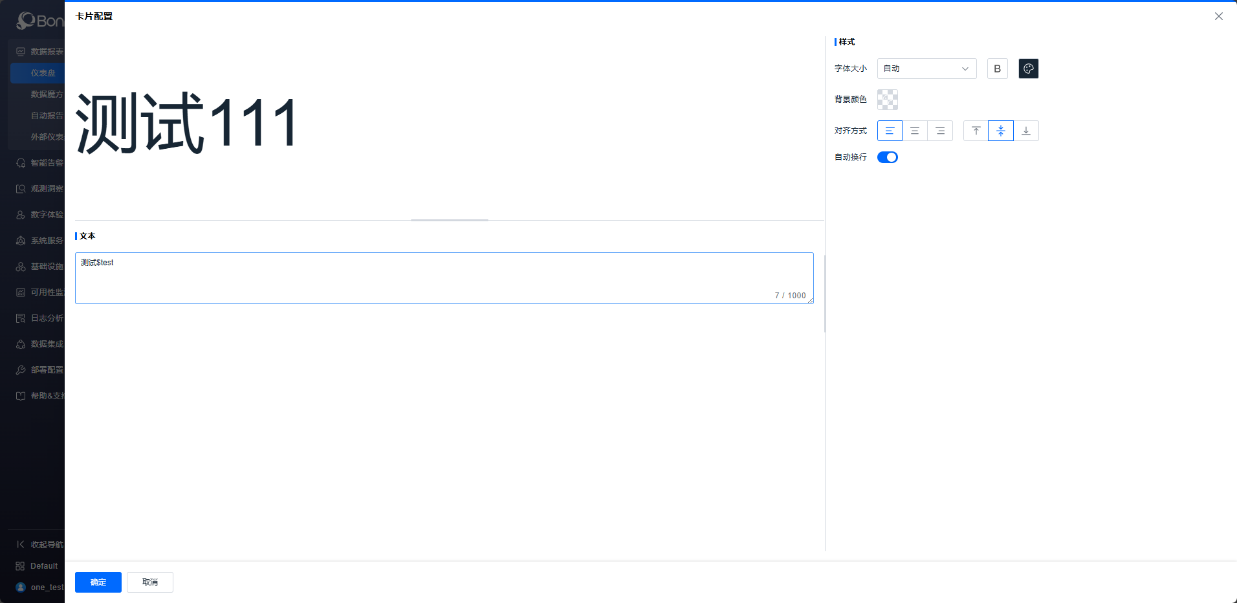Align text to vertical middle
Image resolution: width=1237 pixels, height=603 pixels.
point(1001,131)
